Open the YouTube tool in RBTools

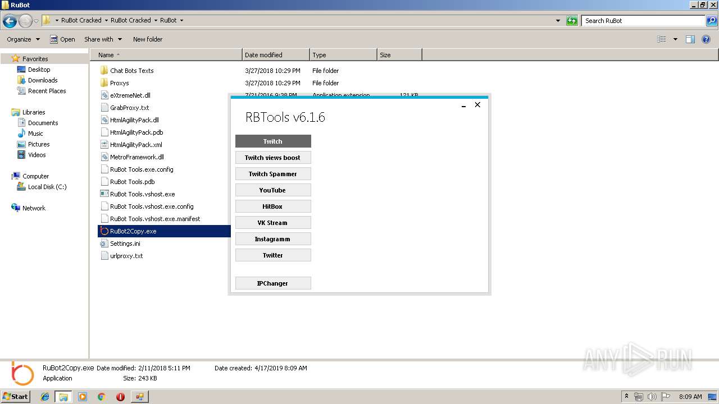tap(273, 190)
